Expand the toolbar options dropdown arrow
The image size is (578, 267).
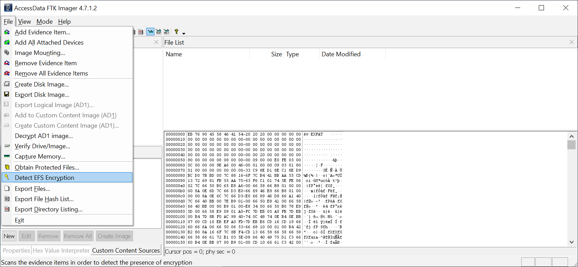184,33
